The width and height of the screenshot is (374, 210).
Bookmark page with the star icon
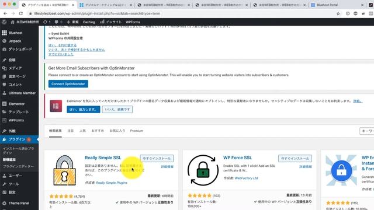pos(338,13)
